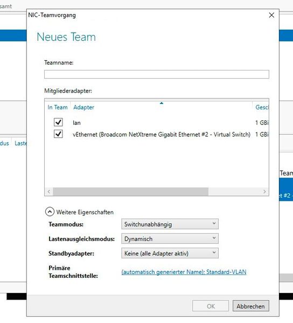Select the lan adapter row text
The image size is (293, 323).
(x=76, y=123)
